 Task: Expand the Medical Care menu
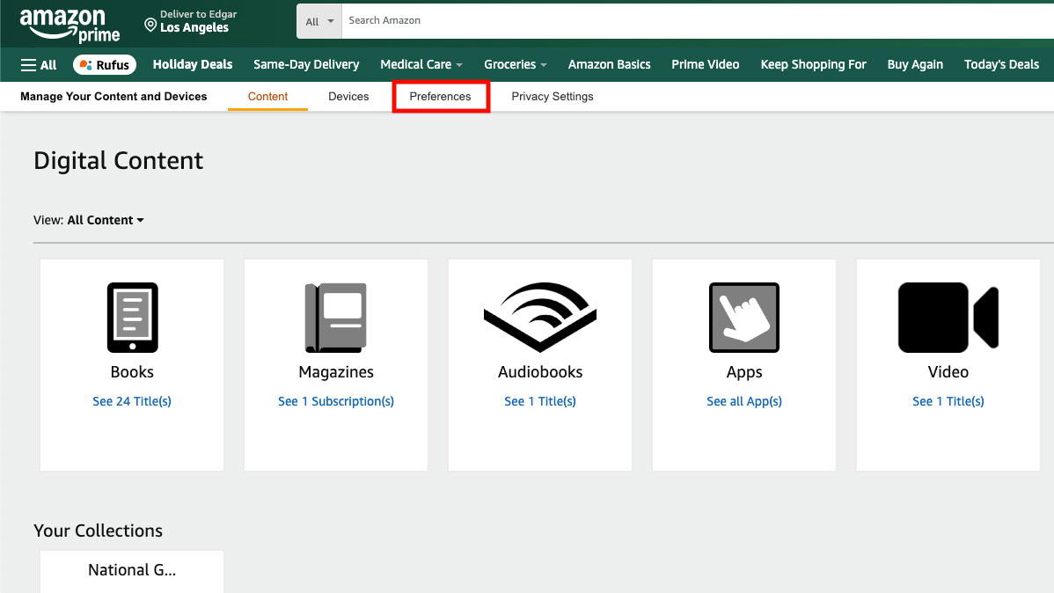tap(421, 64)
